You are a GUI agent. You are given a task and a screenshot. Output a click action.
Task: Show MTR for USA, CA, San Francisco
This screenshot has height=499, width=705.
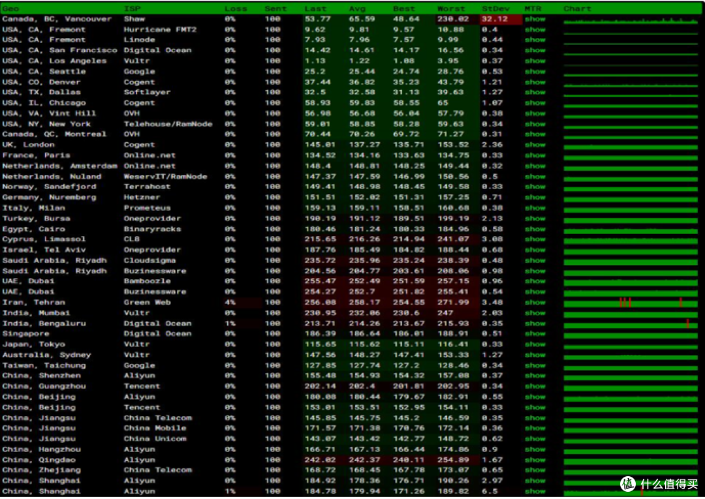535,50
